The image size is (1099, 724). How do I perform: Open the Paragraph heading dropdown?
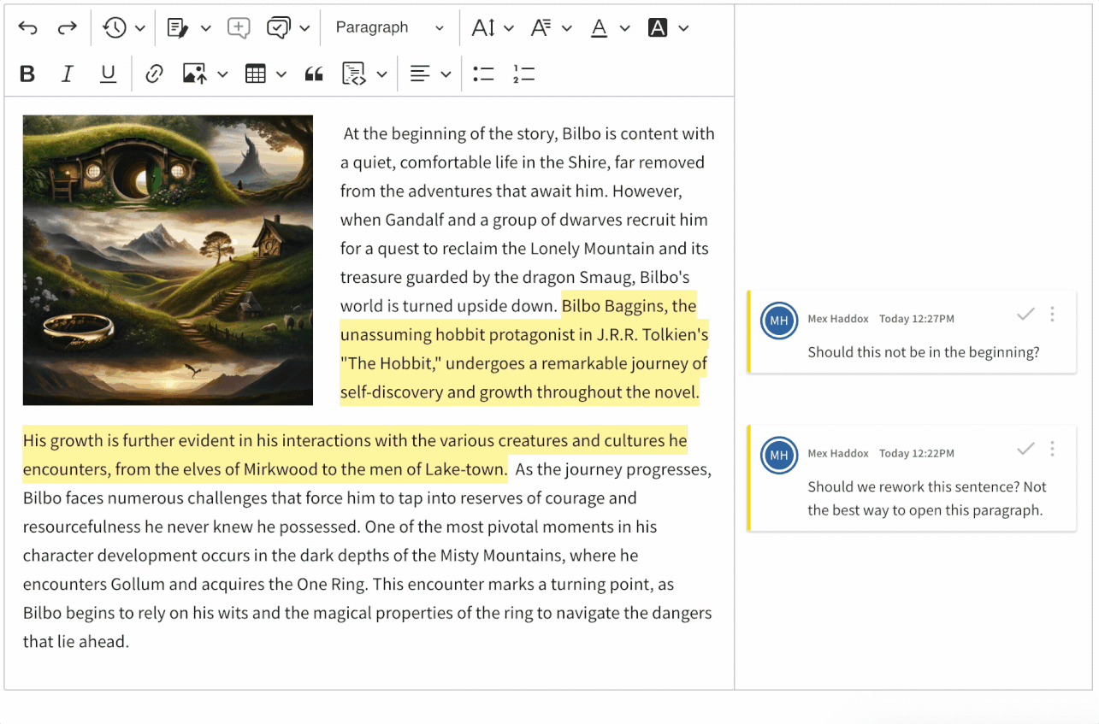(x=389, y=28)
